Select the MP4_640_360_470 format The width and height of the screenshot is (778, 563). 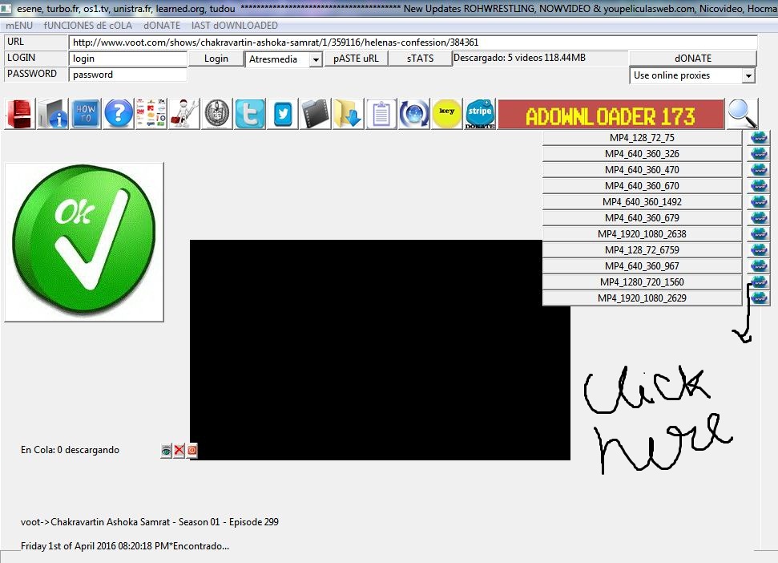[x=642, y=169]
